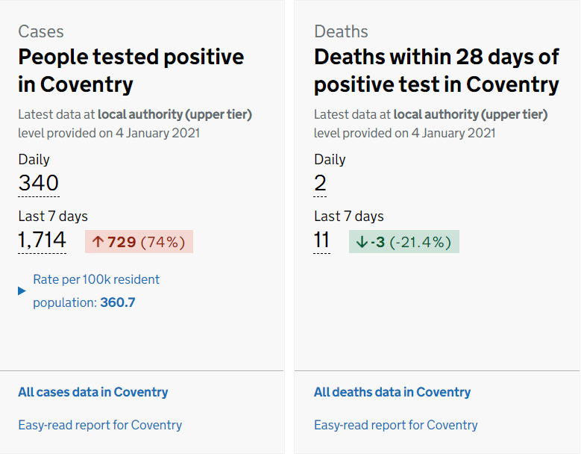This screenshot has height=454, width=581.
Task: Open Easy-read report under the Cases card
Action: (100, 425)
